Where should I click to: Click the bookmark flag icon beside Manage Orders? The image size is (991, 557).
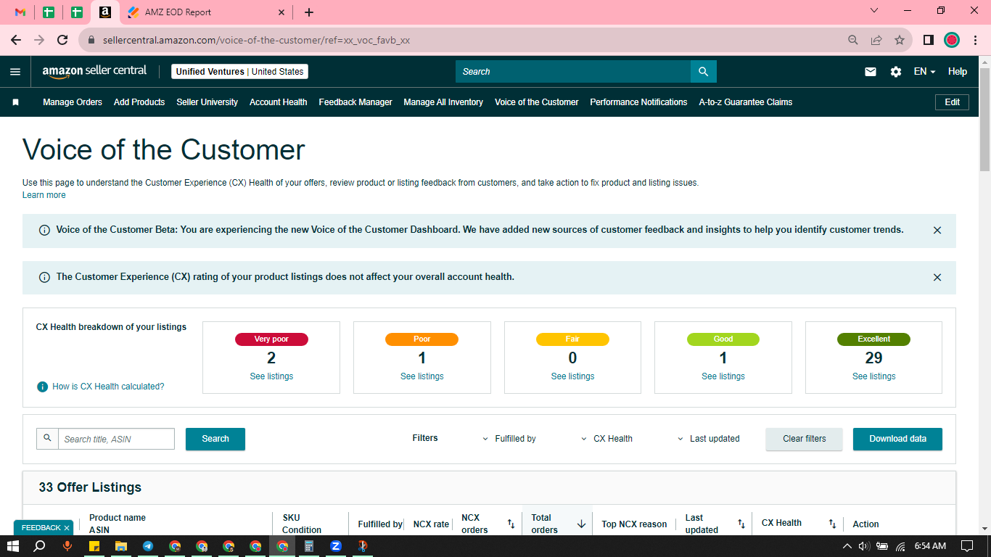pyautogui.click(x=15, y=102)
